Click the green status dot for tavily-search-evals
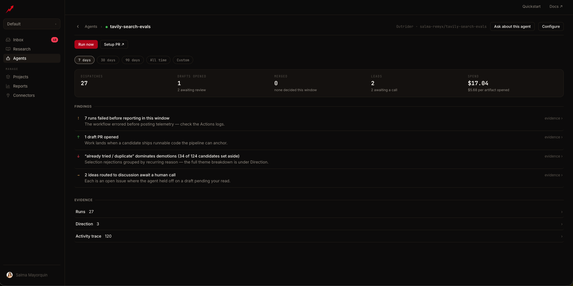 (x=106, y=27)
